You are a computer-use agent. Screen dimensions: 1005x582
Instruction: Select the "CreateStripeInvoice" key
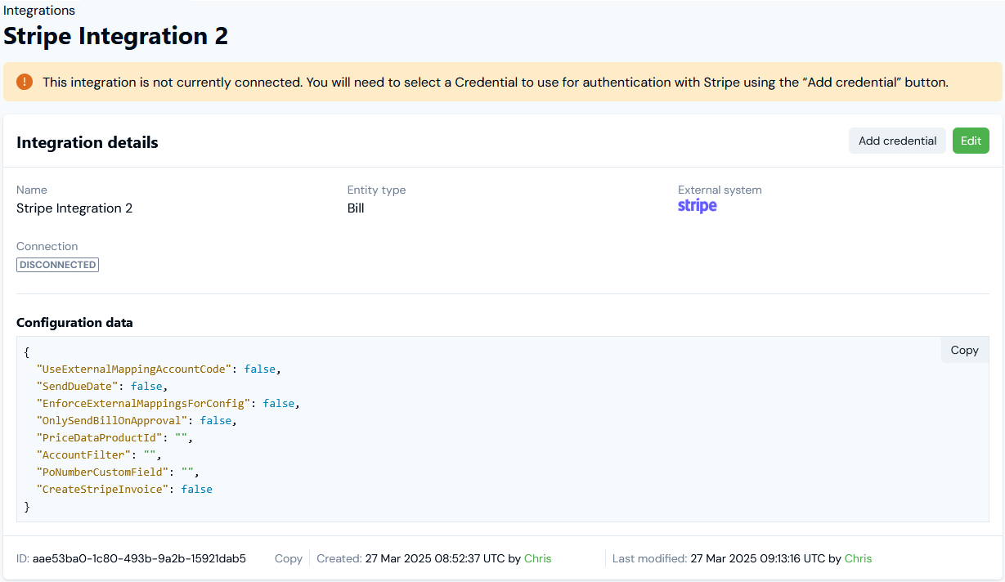click(x=103, y=489)
